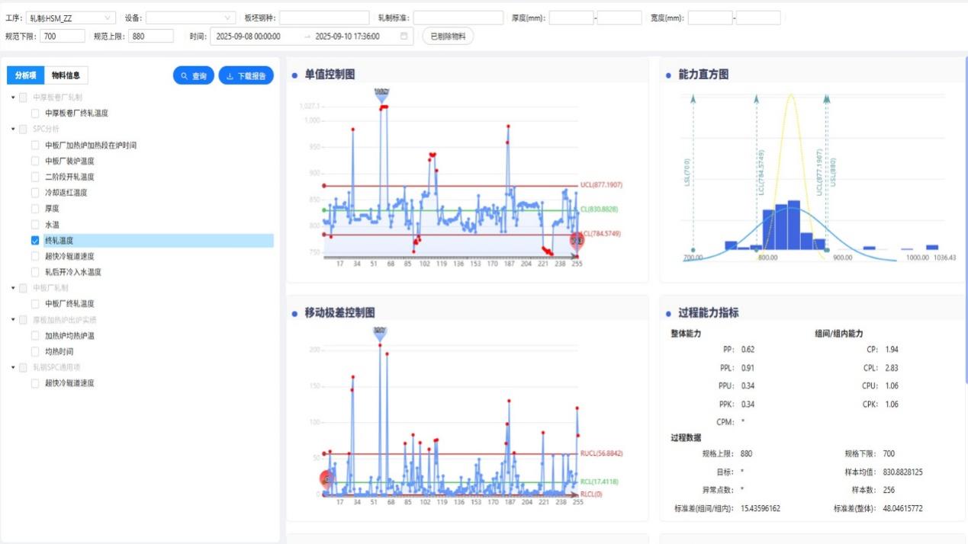Click the red circle marker at left of 移动极差控制图
This screenshot has height=544, width=968.
[x=327, y=479]
